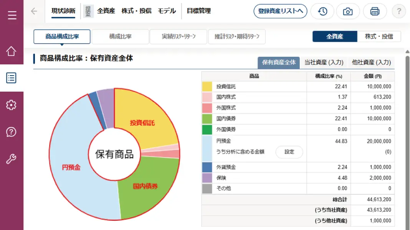Click the gray その他 color swatch
The width and height of the screenshot is (410, 230).
207,189
